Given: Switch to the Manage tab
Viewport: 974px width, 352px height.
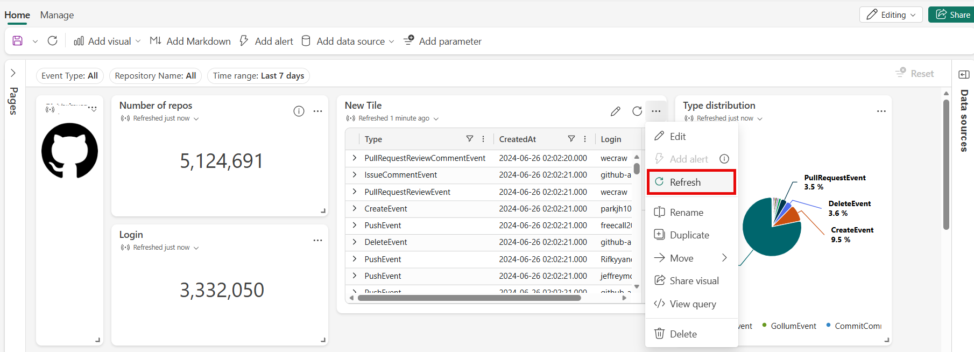Looking at the screenshot, I should pos(57,15).
